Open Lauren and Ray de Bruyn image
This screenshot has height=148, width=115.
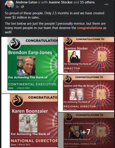(86, 93)
